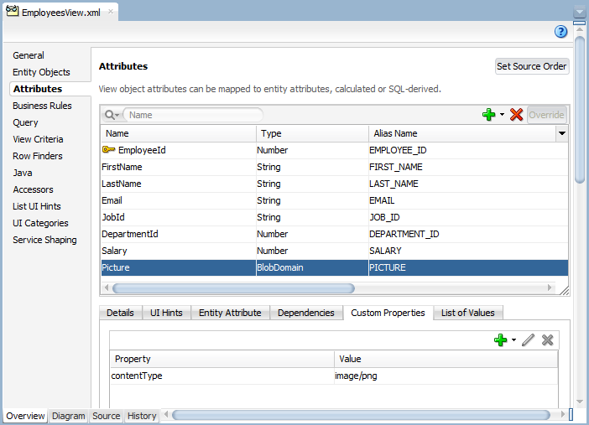Click the Set Source Order button

532,66
